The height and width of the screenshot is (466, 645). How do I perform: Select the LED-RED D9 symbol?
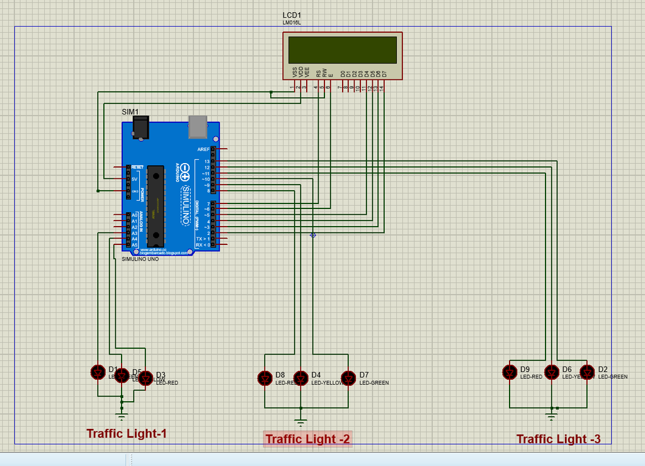[510, 372]
